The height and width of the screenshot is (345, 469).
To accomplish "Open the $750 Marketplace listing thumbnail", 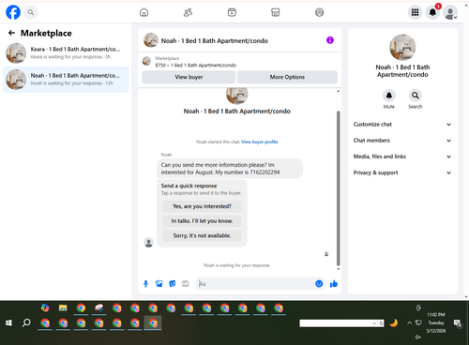I will 146,61.
